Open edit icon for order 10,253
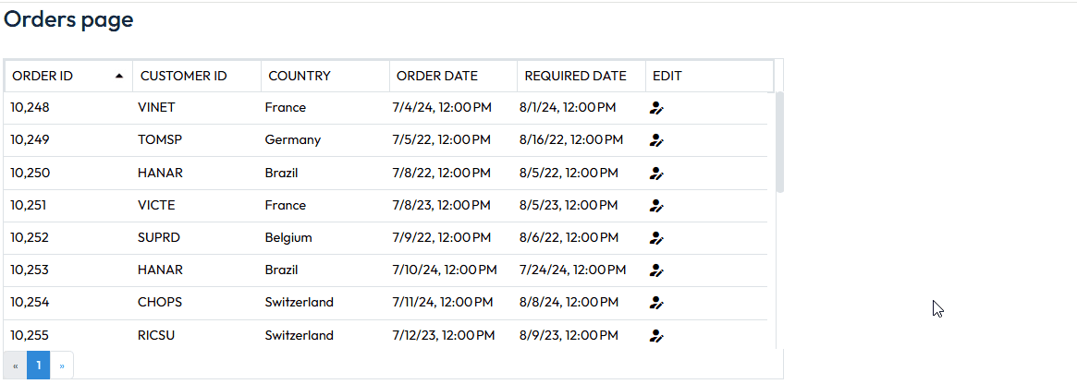Screen dimensions: 1077x384 click(656, 270)
